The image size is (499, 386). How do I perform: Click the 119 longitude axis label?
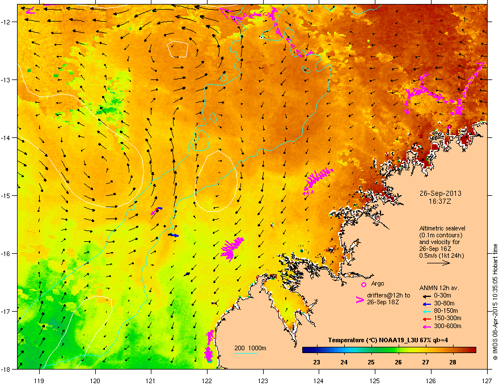tap(39, 380)
